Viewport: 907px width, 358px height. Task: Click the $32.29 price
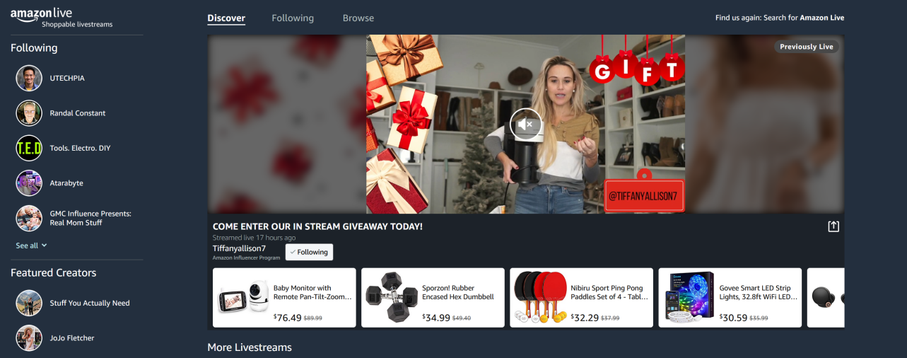585,318
